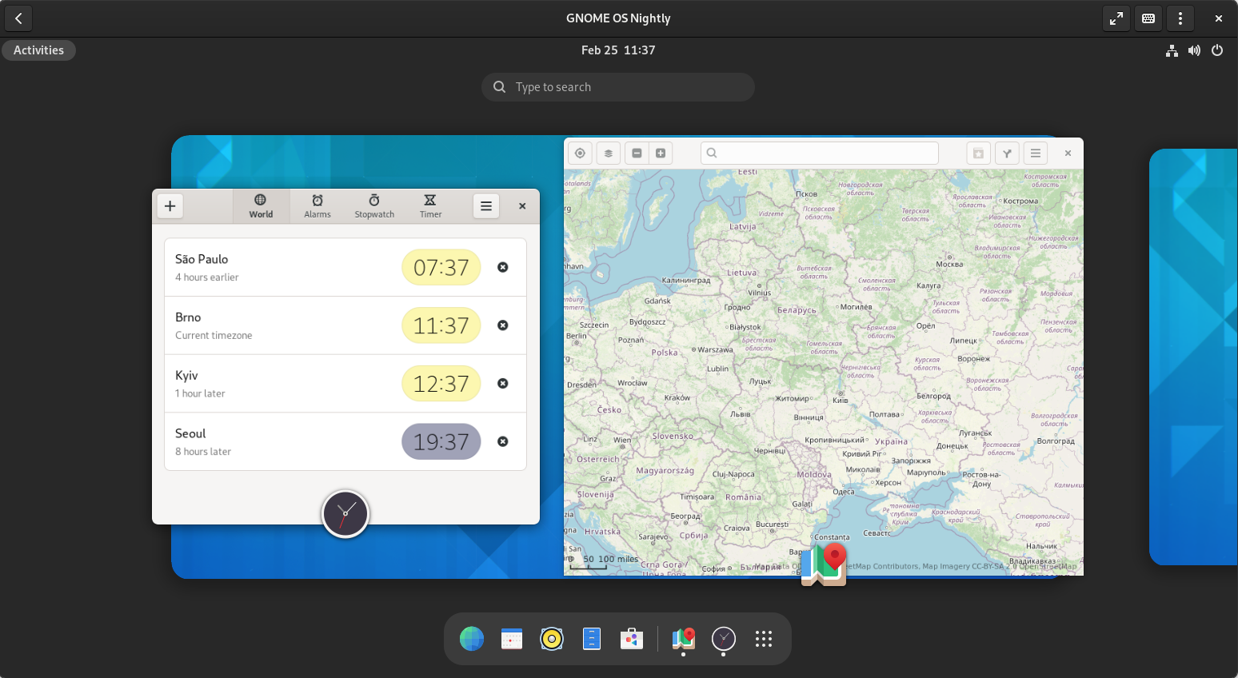This screenshot has height=678, width=1238.
Task: Zoom in the map with the plus button
Action: pyautogui.click(x=661, y=154)
